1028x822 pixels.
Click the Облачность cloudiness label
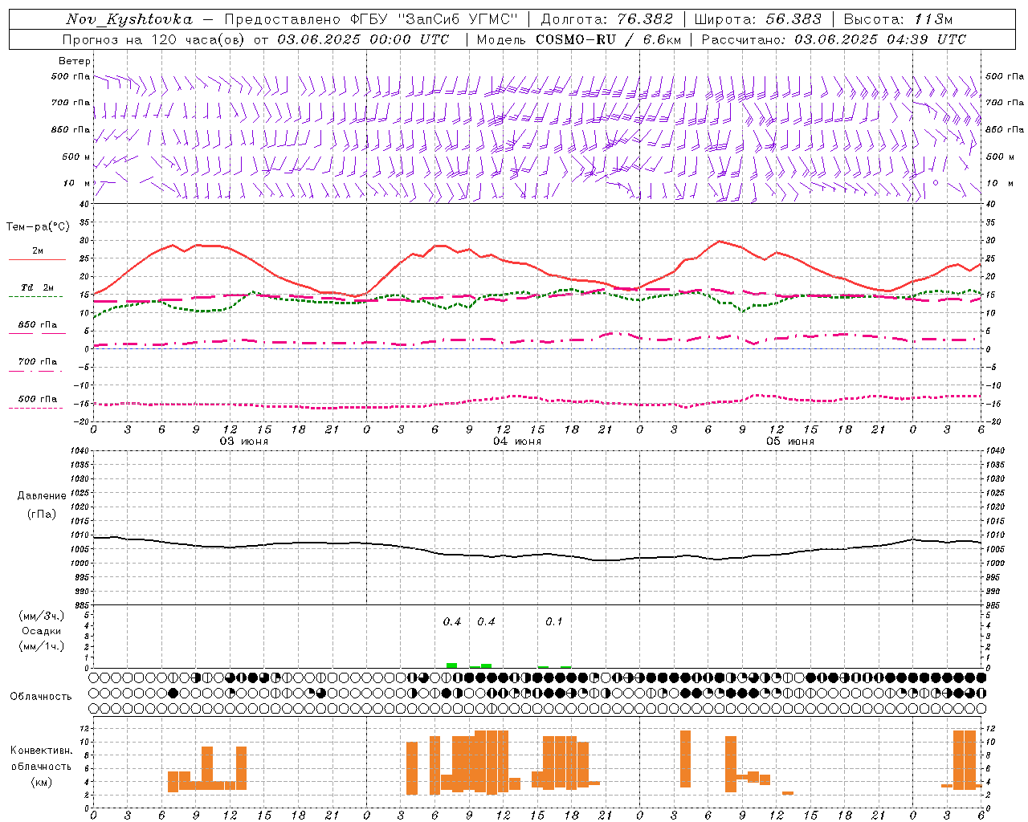41,697
